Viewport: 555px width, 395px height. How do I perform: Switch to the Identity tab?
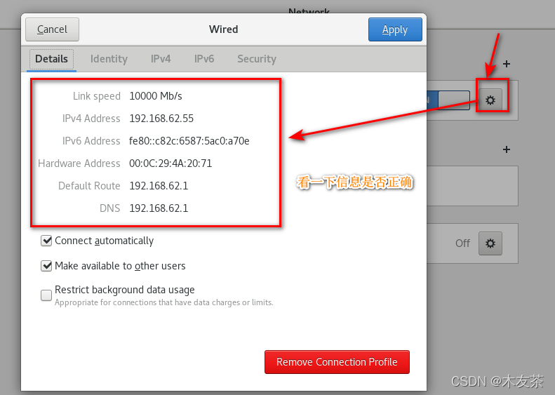click(x=109, y=59)
